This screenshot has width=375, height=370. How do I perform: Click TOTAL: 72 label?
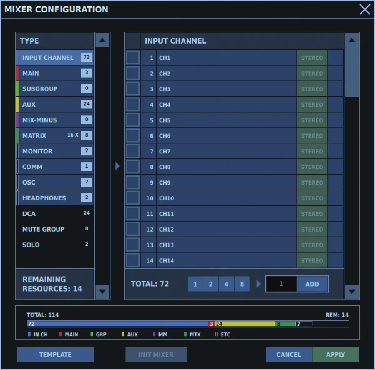[x=150, y=284]
